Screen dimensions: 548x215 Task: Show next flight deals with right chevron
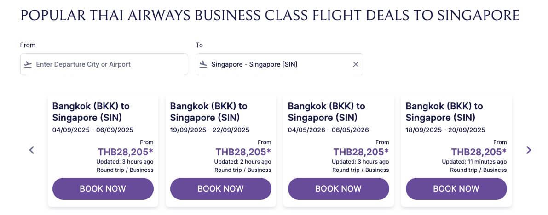529,150
